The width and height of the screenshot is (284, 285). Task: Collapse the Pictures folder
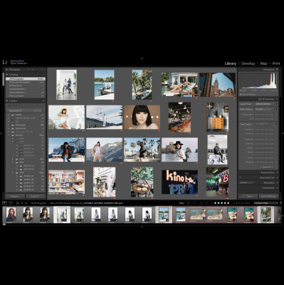coord(9,135)
